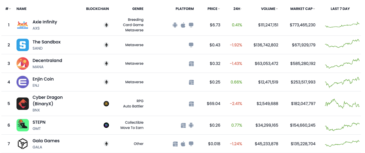Click the Gala Games cube logo
Viewport: 365px width, 153px height.
tap(22, 144)
